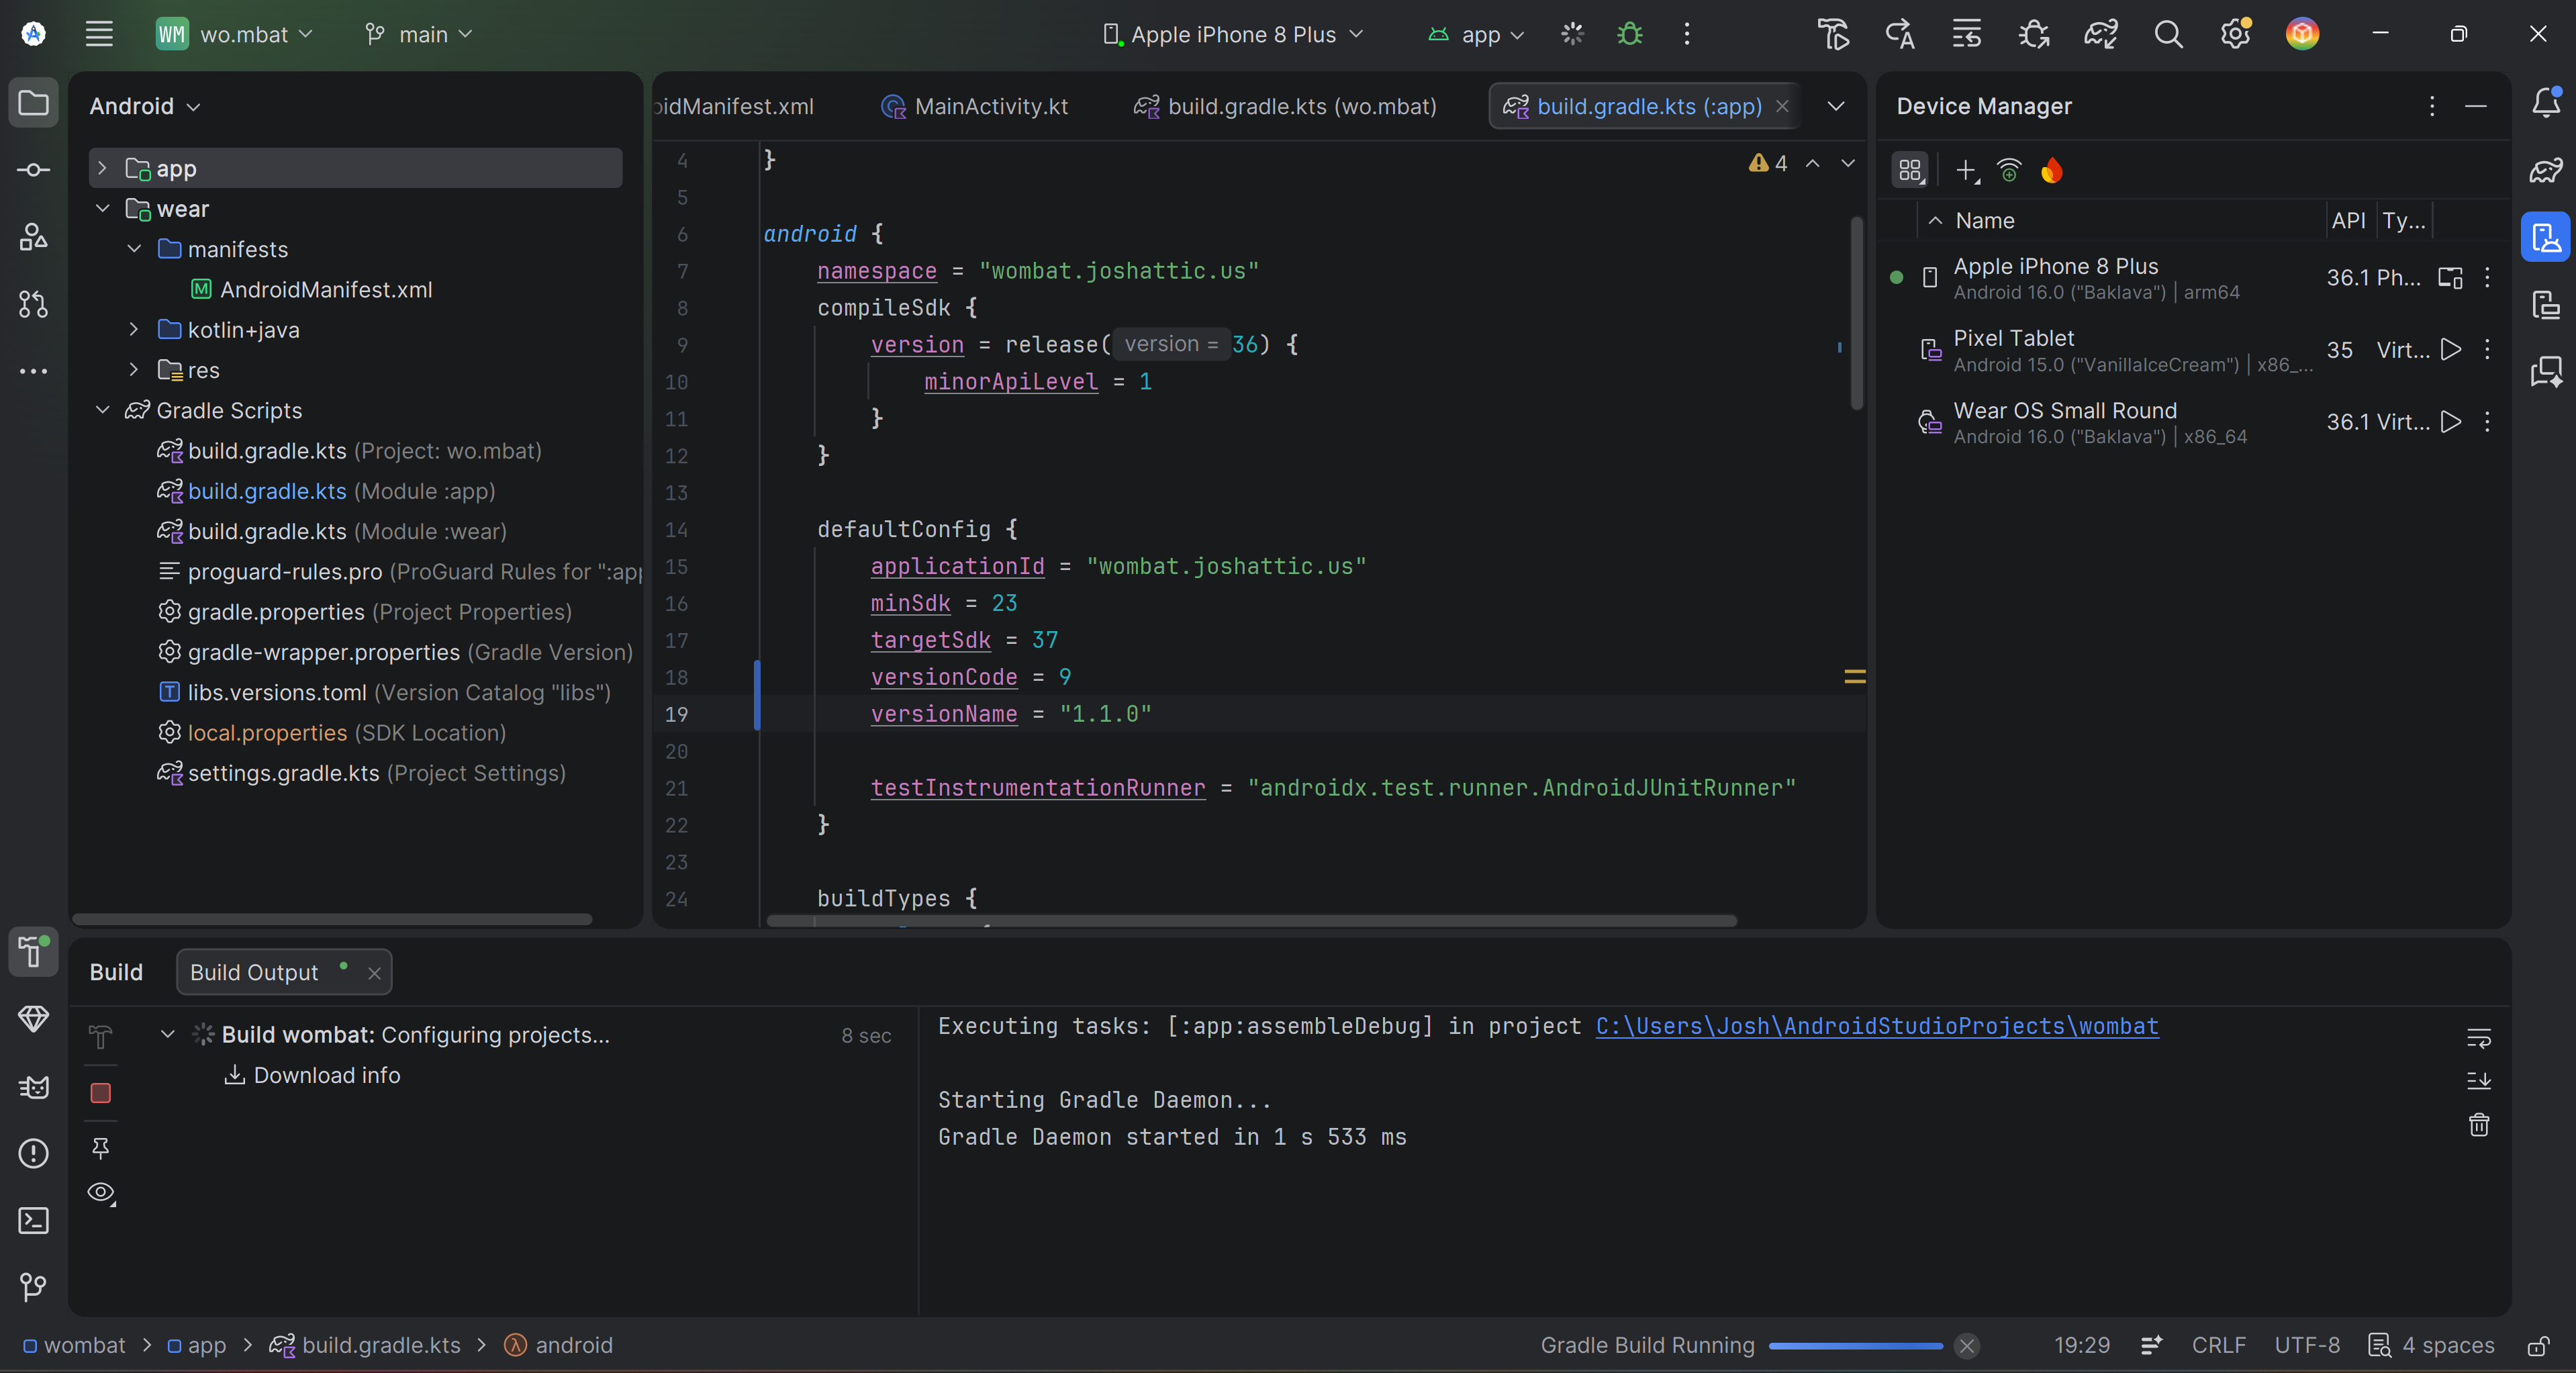This screenshot has height=1373, width=2576.
Task: Open Firebase Test Lab flame icon
Action: (x=2051, y=171)
